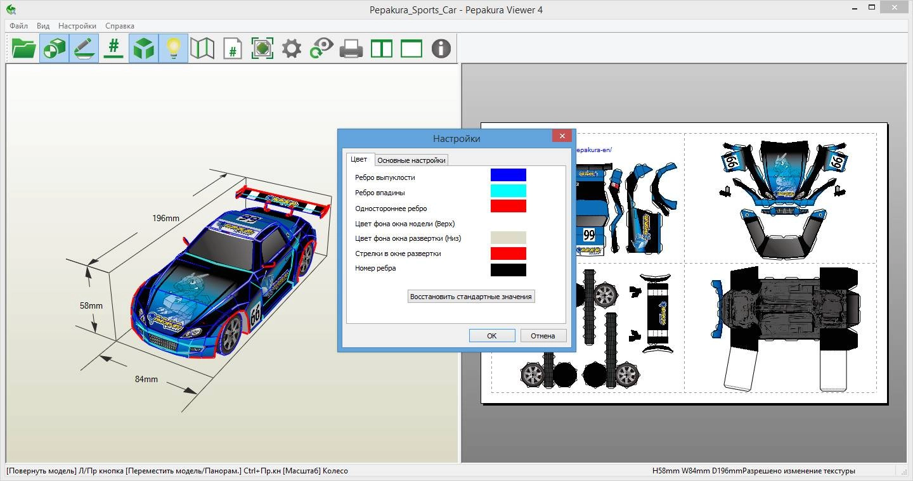This screenshot has width=913, height=481.
Task: Select the Цвет tab
Action: point(359,159)
